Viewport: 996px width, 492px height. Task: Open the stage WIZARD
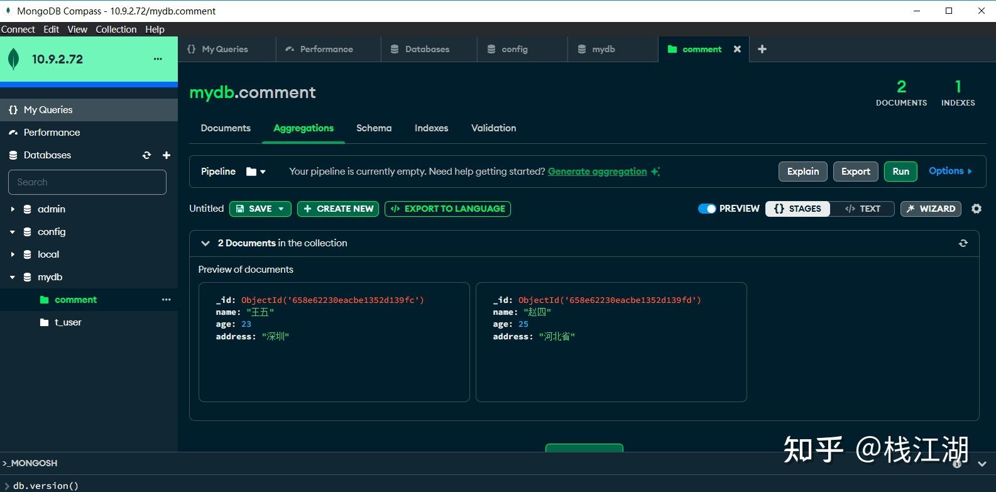coord(931,209)
